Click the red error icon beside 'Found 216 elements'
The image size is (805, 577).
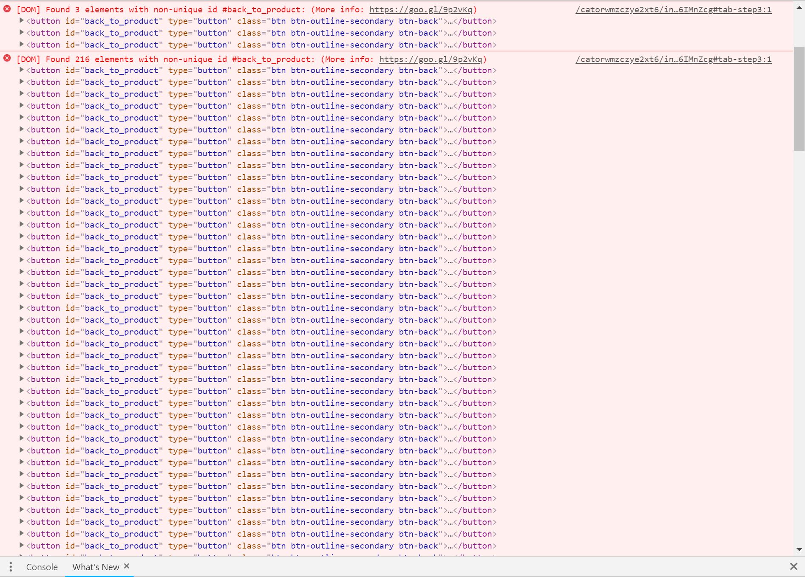tap(7, 58)
